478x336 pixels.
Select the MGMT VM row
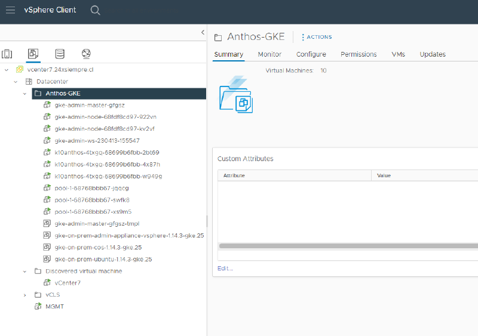click(x=54, y=306)
